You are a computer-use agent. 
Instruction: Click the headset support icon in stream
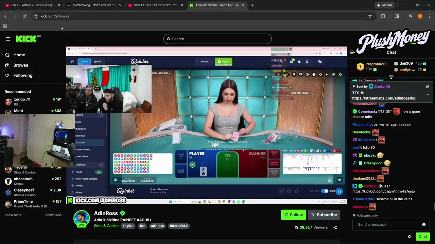(x=339, y=191)
